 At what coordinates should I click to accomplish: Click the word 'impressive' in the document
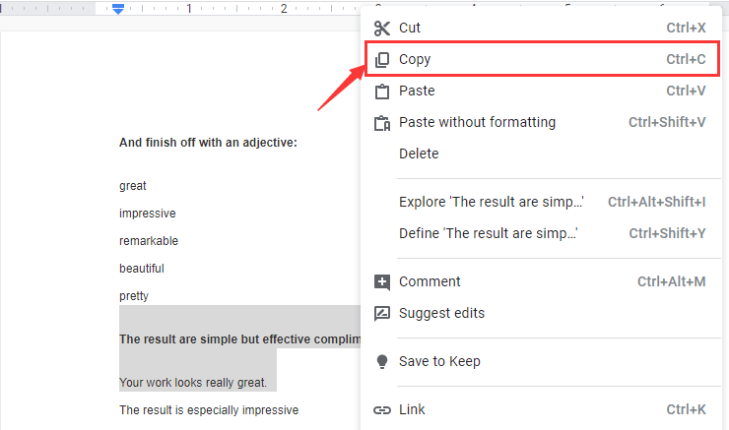point(147,214)
